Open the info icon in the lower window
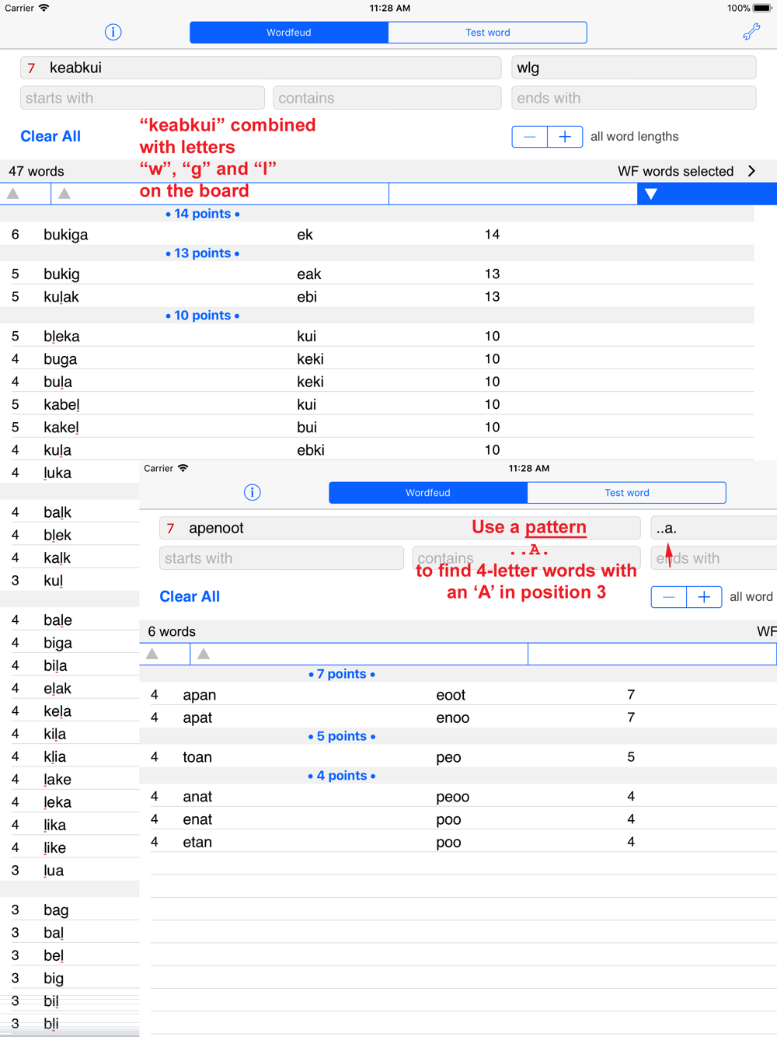Image resolution: width=777 pixels, height=1037 pixels. click(252, 492)
